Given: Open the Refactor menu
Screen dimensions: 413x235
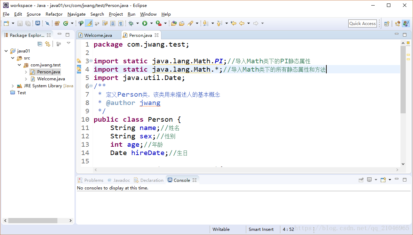Looking at the screenshot, I should tap(54, 14).
